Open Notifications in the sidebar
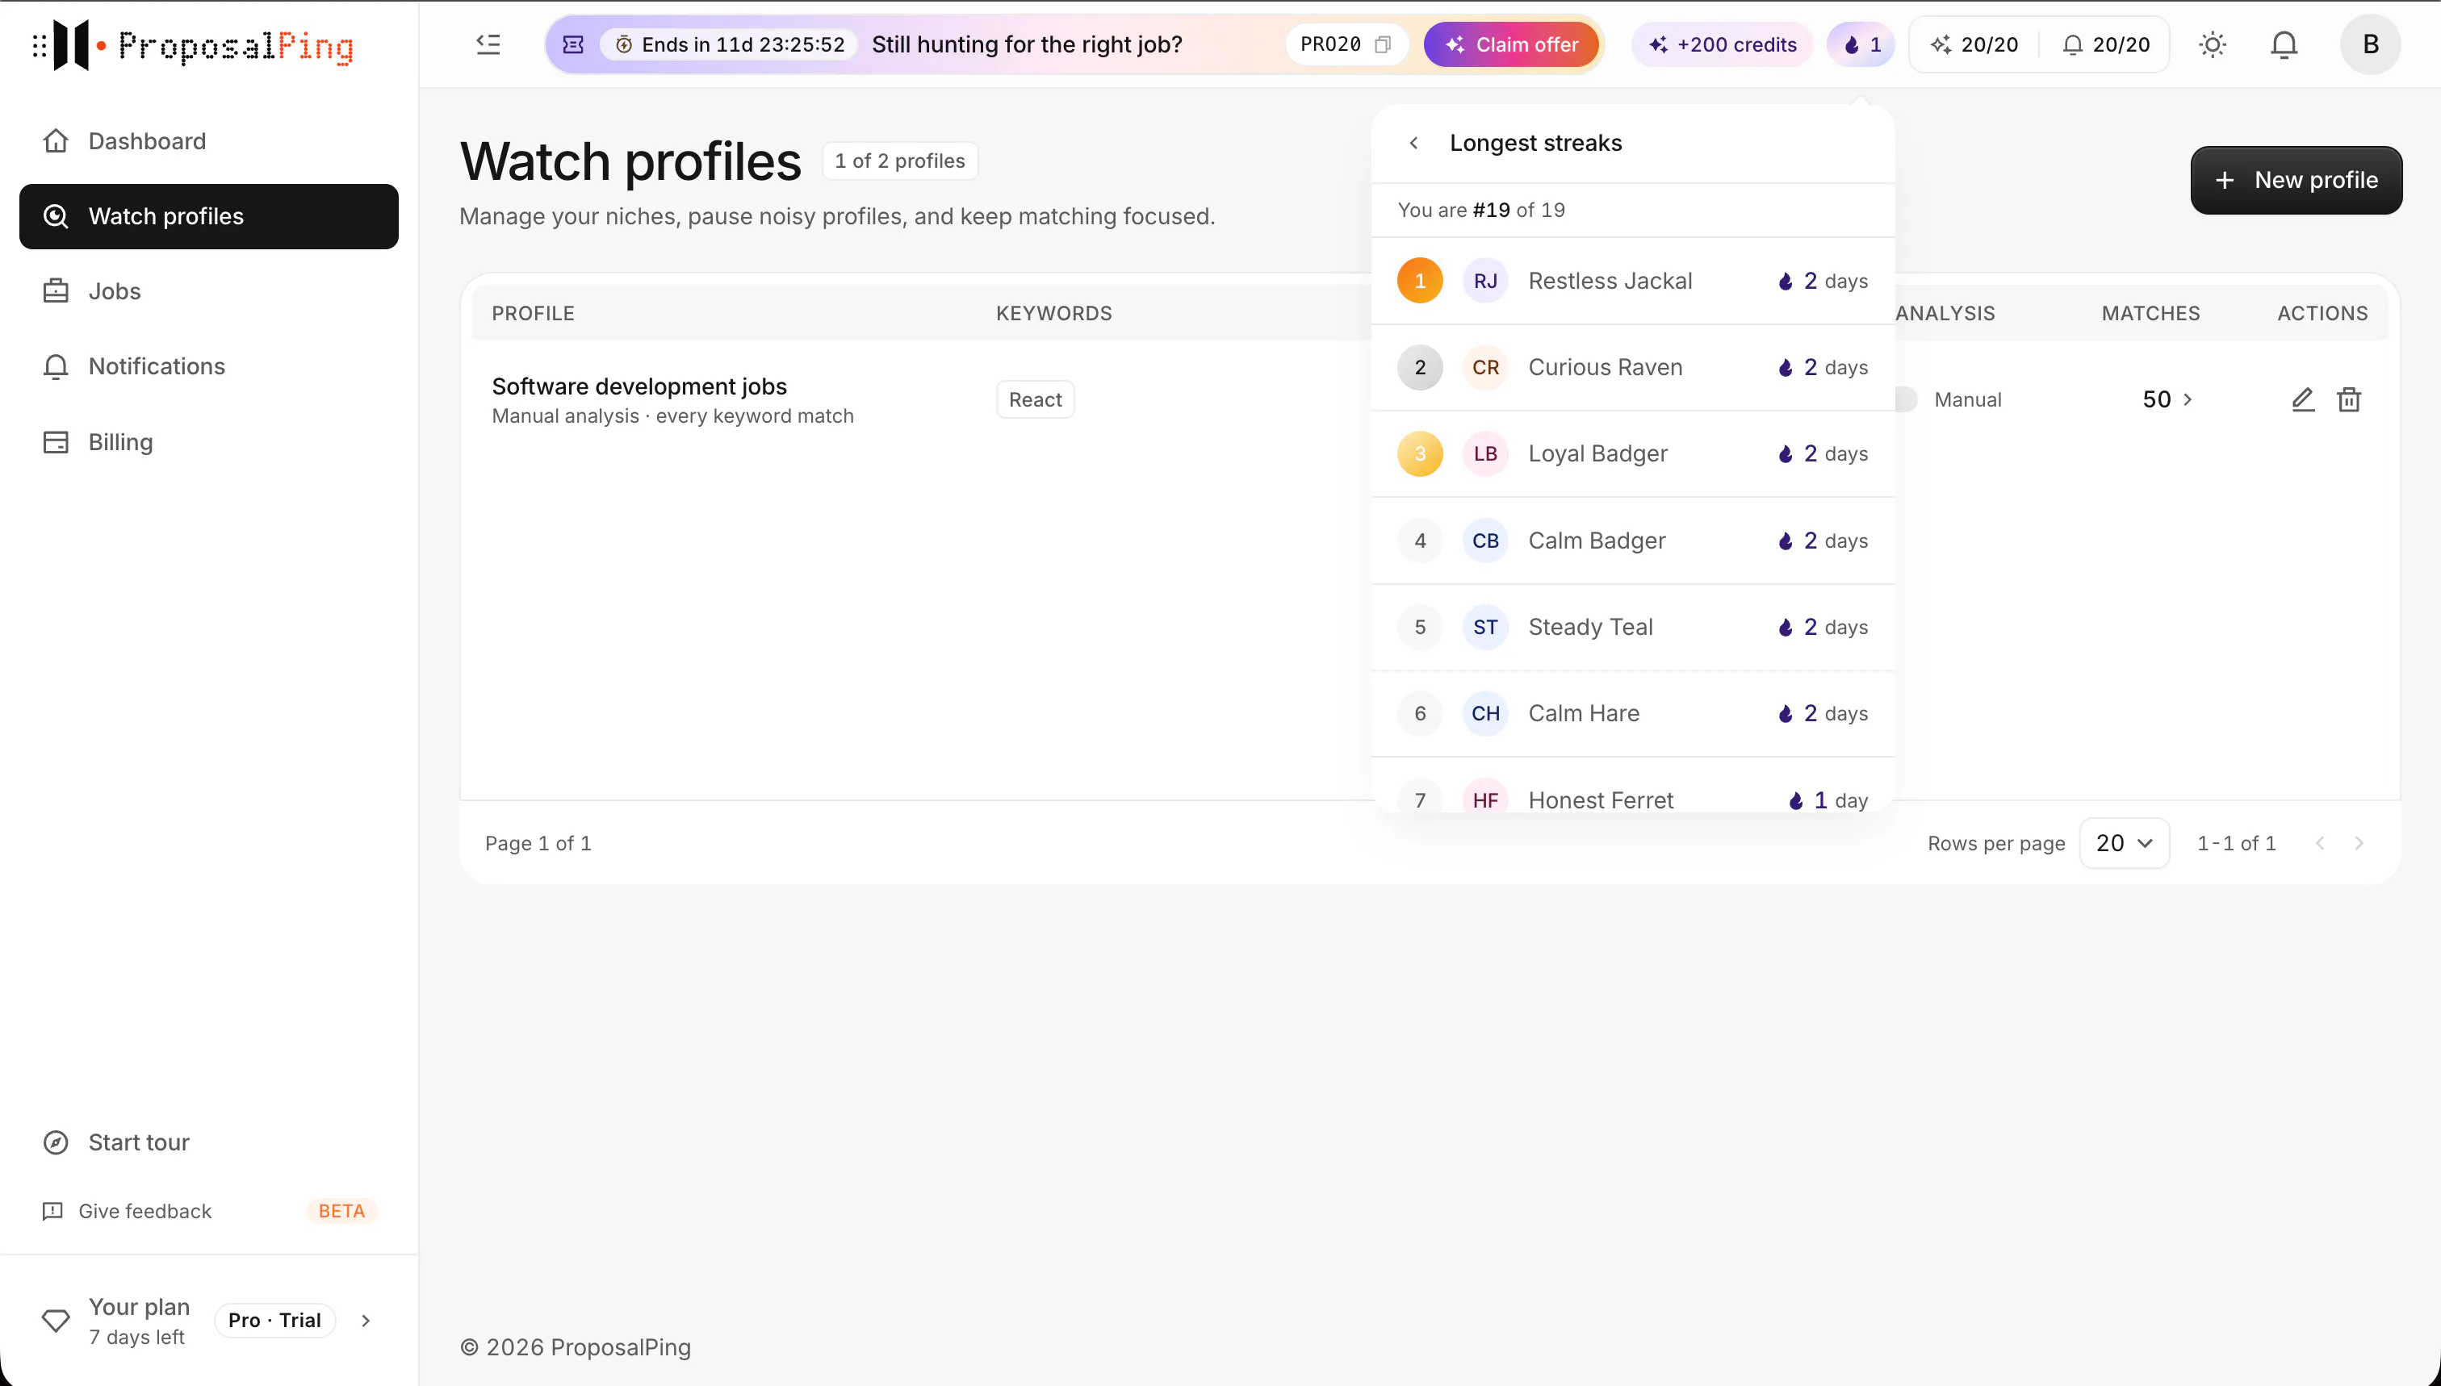 click(208, 366)
